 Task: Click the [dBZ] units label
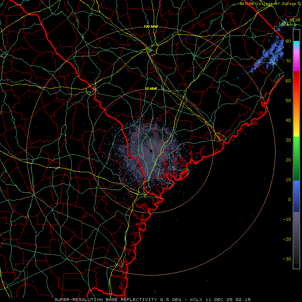coord(285,23)
